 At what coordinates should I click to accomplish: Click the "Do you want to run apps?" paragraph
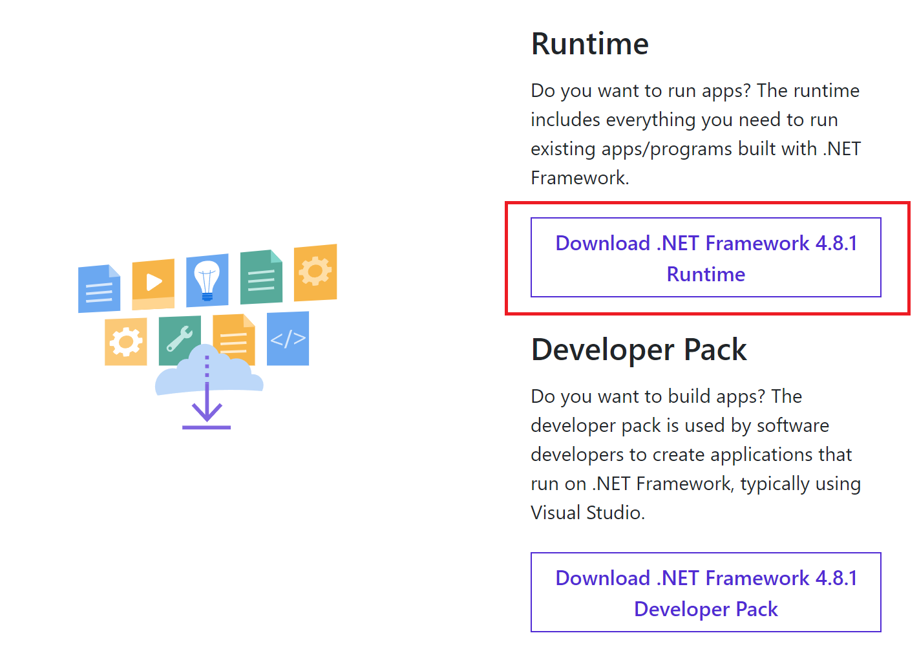(695, 134)
